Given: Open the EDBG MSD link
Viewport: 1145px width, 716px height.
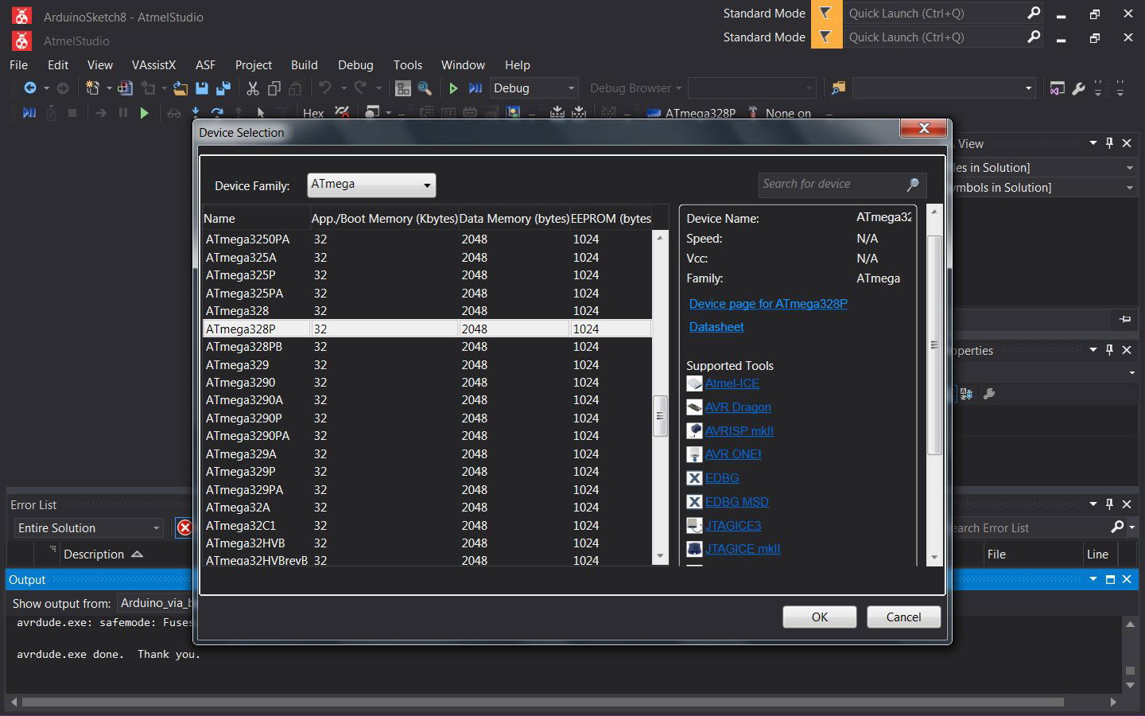Looking at the screenshot, I should (737, 502).
